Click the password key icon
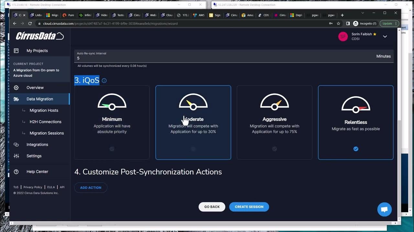Viewport: 414px width, 232px height. [x=331, y=24]
